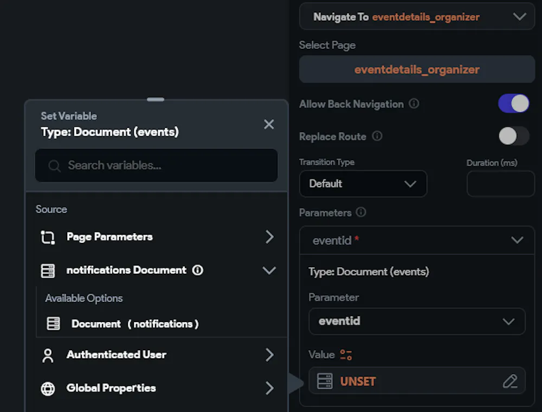Viewport: 542px width, 412px height.
Task: Click the notifications Document database icon
Action: 48,271
